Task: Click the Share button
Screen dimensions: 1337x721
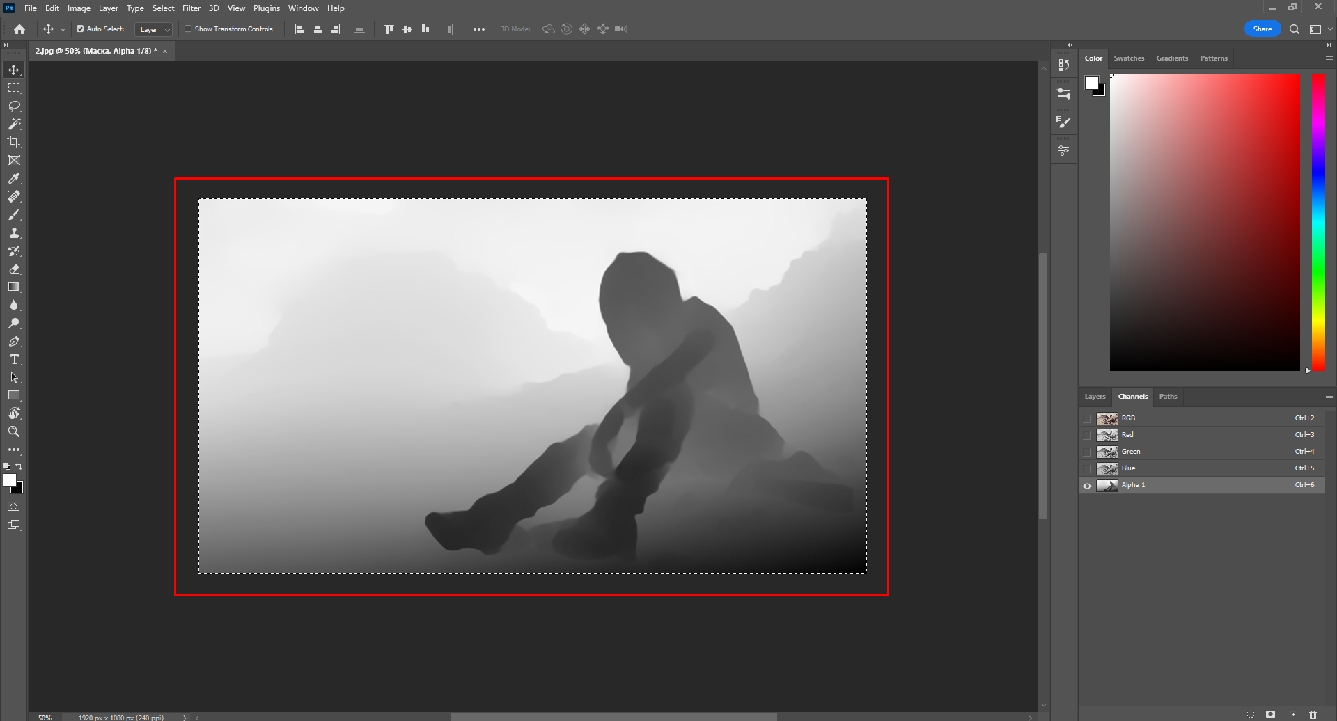Action: (1262, 29)
